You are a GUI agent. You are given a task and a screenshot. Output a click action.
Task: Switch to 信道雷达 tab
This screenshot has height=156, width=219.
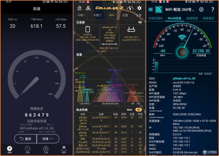tap(208, 18)
